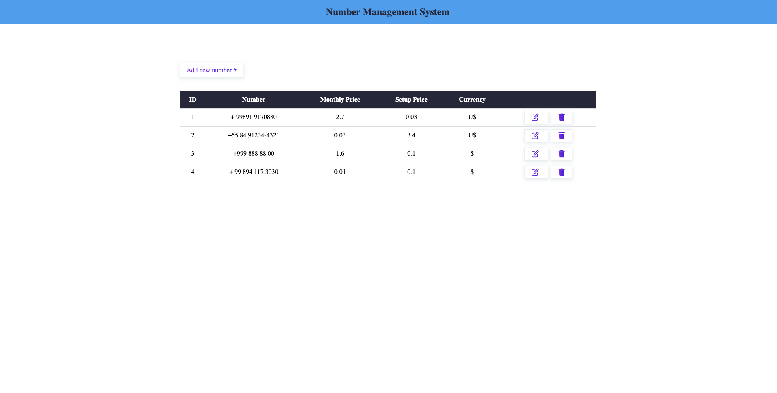The height and width of the screenshot is (393, 777).
Task: Click the monthly price 1.6
Action: [x=340, y=154]
